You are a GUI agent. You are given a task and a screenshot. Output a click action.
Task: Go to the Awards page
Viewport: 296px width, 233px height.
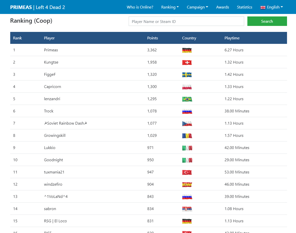[223, 7]
